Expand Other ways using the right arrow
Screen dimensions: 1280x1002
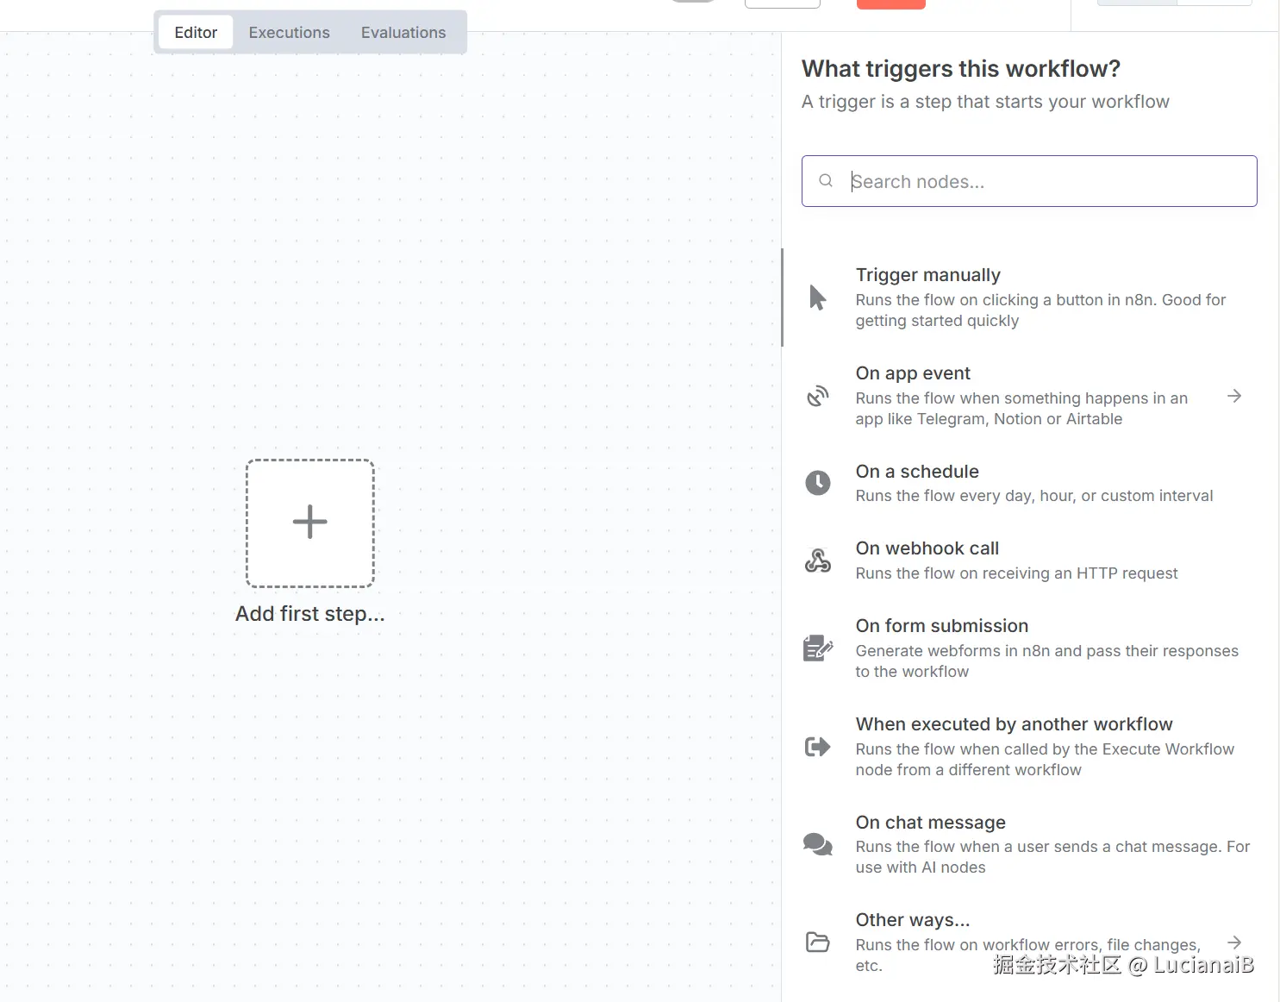1234,943
